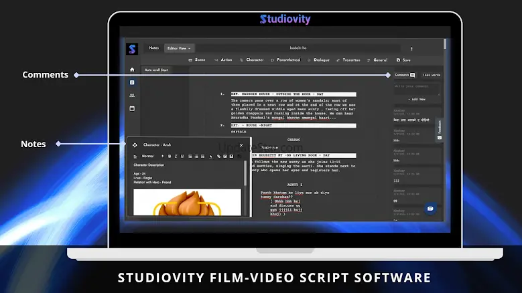The height and width of the screenshot is (293, 522).
Task: Click the 'gg' comment entry
Action: coord(395,201)
